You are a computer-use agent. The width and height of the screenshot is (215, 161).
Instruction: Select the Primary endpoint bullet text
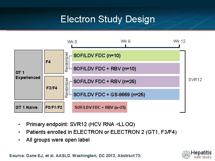(81, 124)
